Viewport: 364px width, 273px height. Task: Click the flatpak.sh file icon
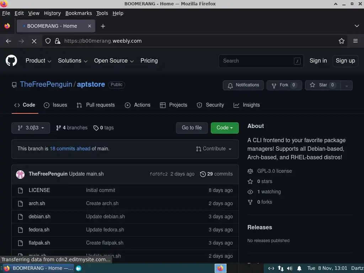click(20, 243)
